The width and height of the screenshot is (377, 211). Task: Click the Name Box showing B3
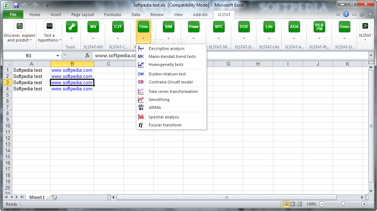click(29, 56)
